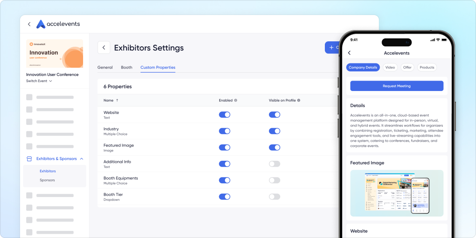Tap back chevron in phone Accelevents header
The height and width of the screenshot is (238, 476).
click(x=349, y=53)
